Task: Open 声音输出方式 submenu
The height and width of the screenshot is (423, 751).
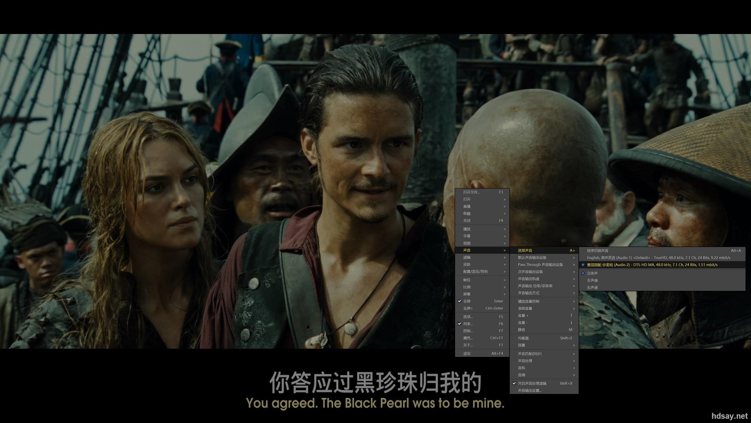Action: (544, 293)
